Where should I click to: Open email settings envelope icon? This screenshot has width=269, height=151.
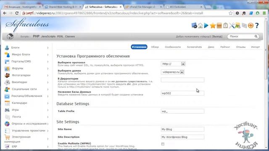click(x=244, y=26)
